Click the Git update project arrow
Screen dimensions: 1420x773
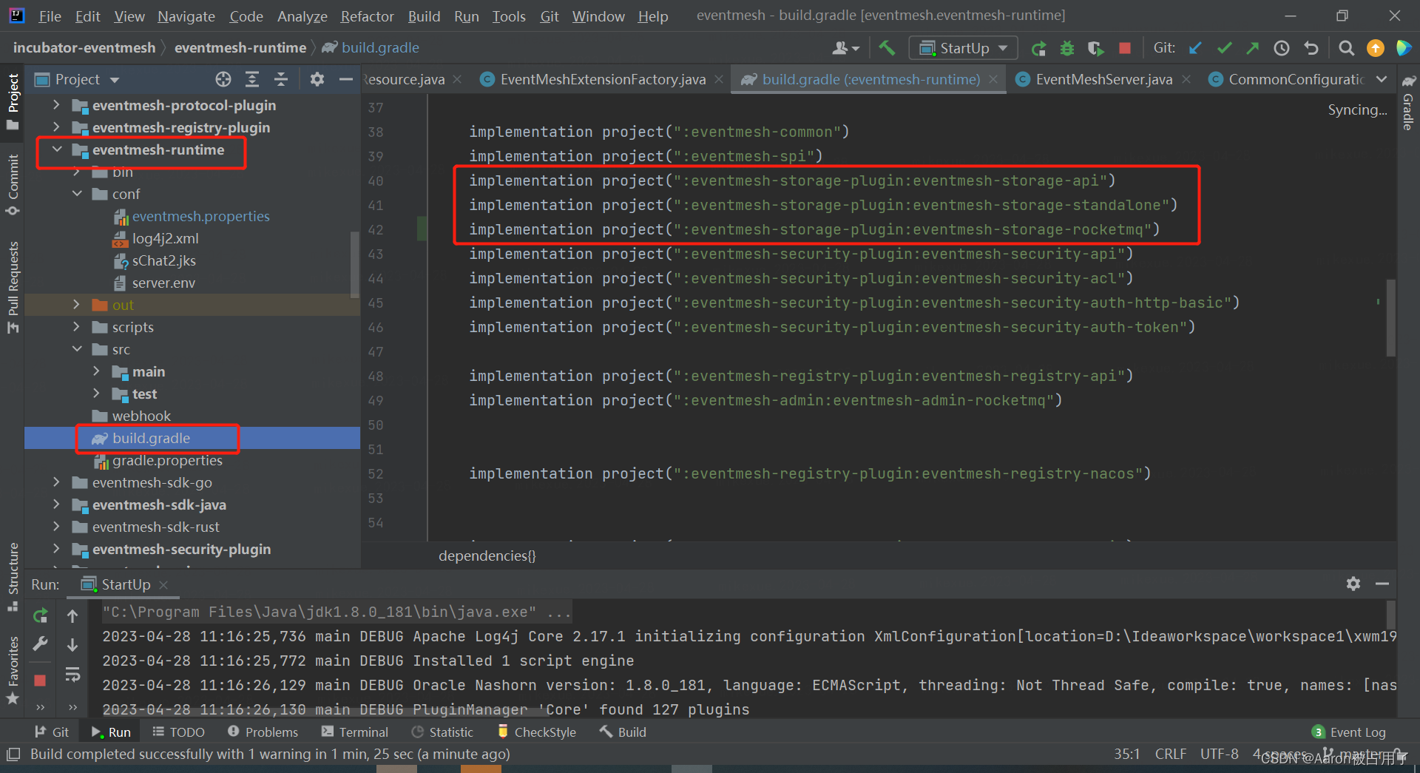(1195, 48)
